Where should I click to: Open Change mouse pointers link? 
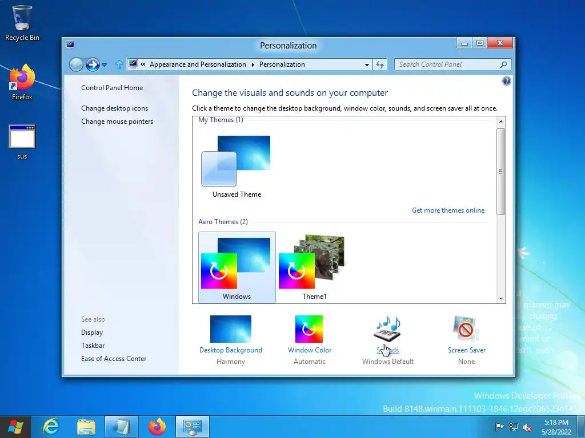click(x=117, y=121)
